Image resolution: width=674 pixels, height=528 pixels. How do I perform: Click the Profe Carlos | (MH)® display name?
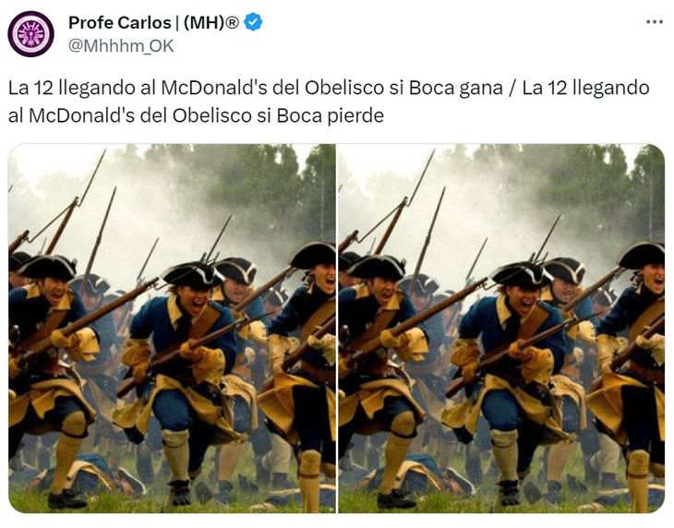[x=153, y=23]
